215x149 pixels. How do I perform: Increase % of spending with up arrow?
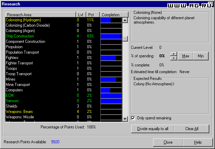[174, 54]
